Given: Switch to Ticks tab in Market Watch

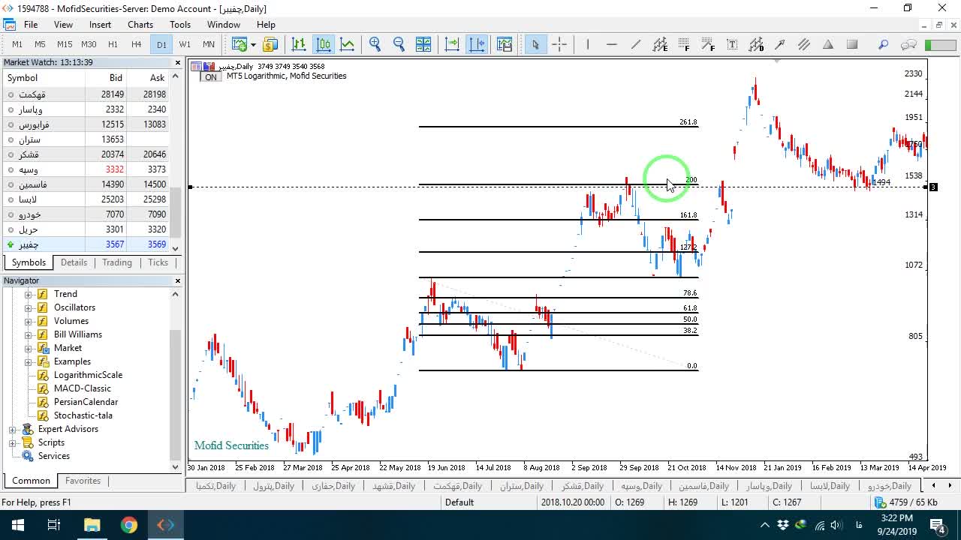Looking at the screenshot, I should [x=158, y=262].
